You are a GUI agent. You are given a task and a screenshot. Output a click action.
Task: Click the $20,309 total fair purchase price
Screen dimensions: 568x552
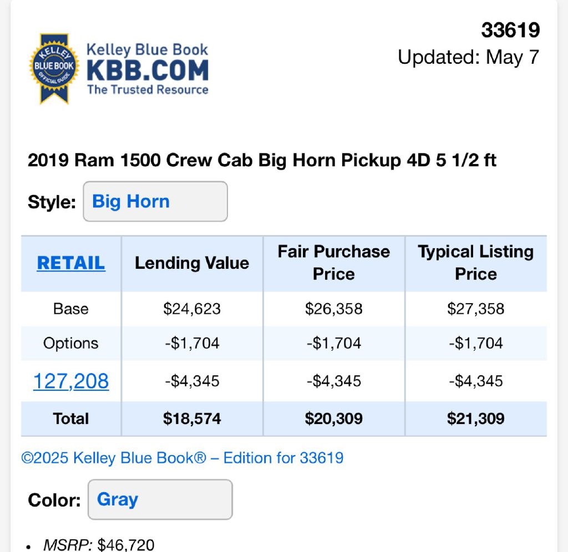(334, 418)
